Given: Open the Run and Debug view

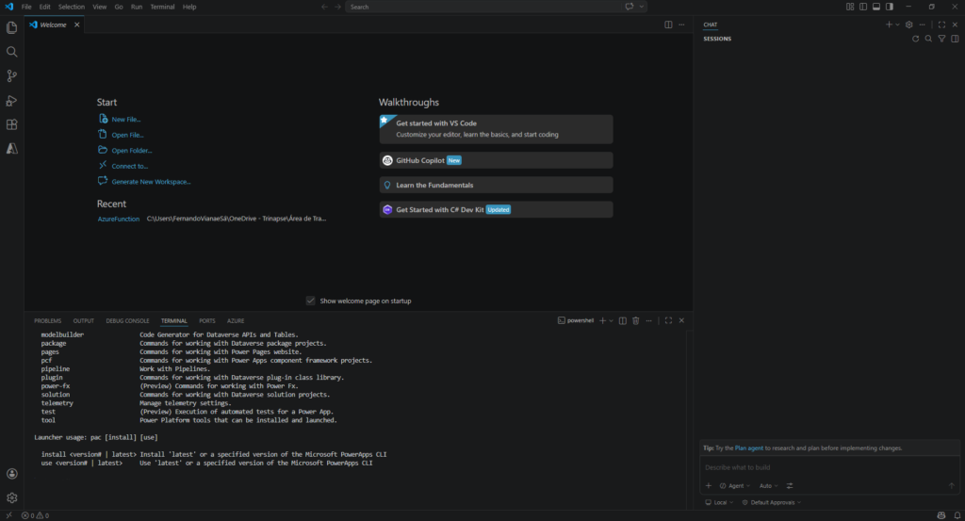Looking at the screenshot, I should click(11, 100).
